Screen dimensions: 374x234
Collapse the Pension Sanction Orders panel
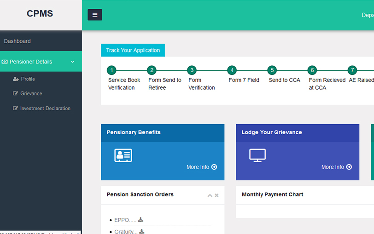[210, 195]
